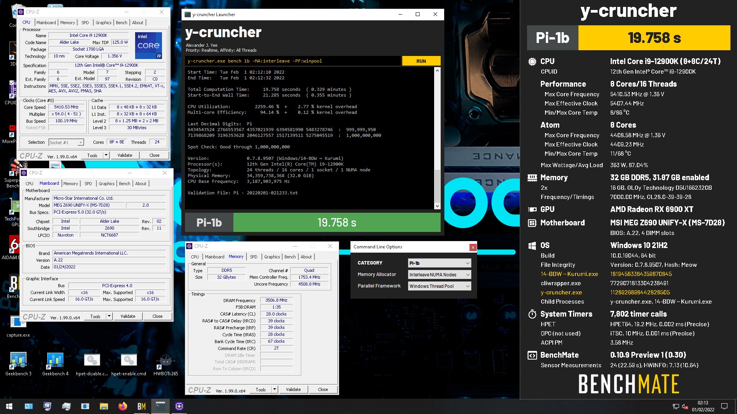The height and width of the screenshot is (414, 737).
Task: Click the muted volume tray icon
Action: pyautogui.click(x=685, y=406)
